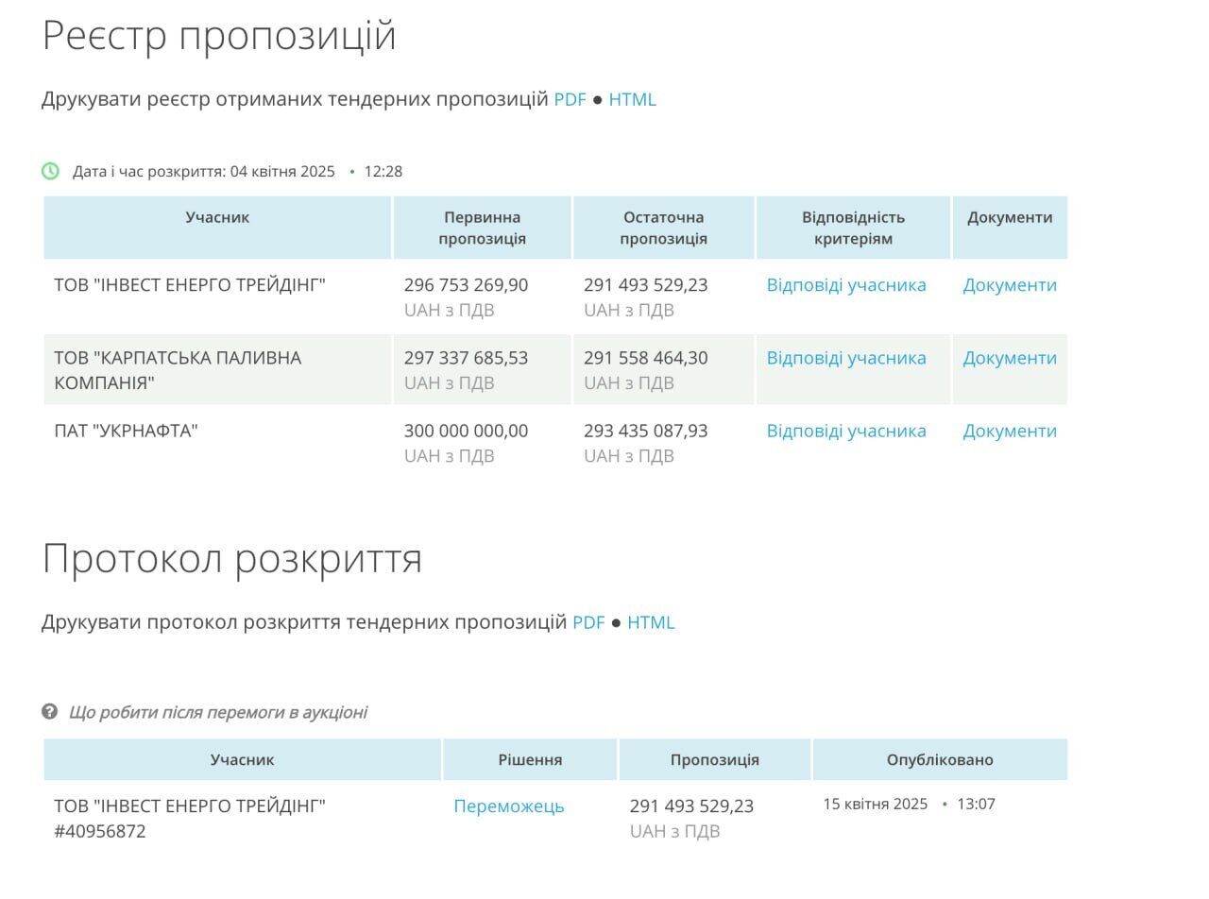Select final bid value 293 435 087,93
The image size is (1209, 899).
645,431
